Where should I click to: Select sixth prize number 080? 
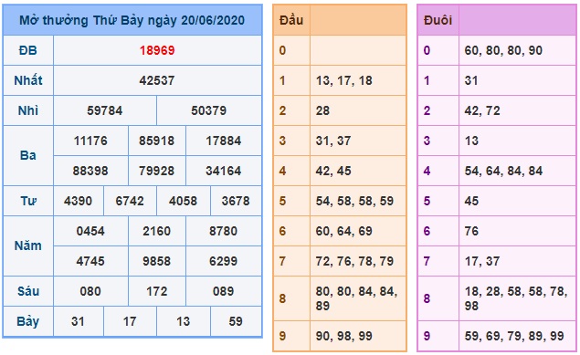(x=90, y=291)
